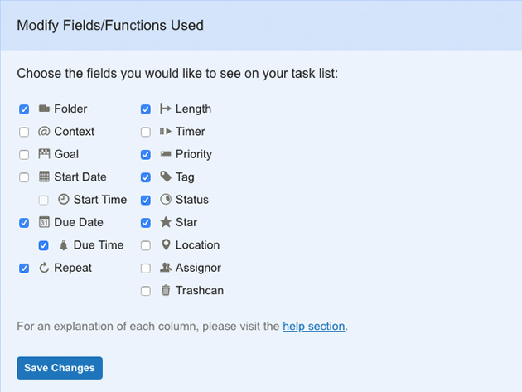Click the Repeat circular arrow icon

pos(44,268)
